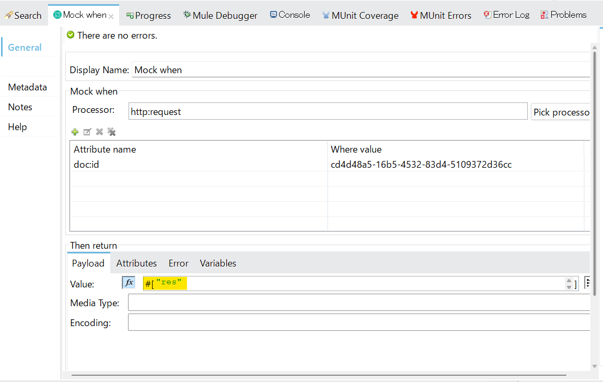
Task: Click the green no errors status icon
Action: tap(71, 35)
